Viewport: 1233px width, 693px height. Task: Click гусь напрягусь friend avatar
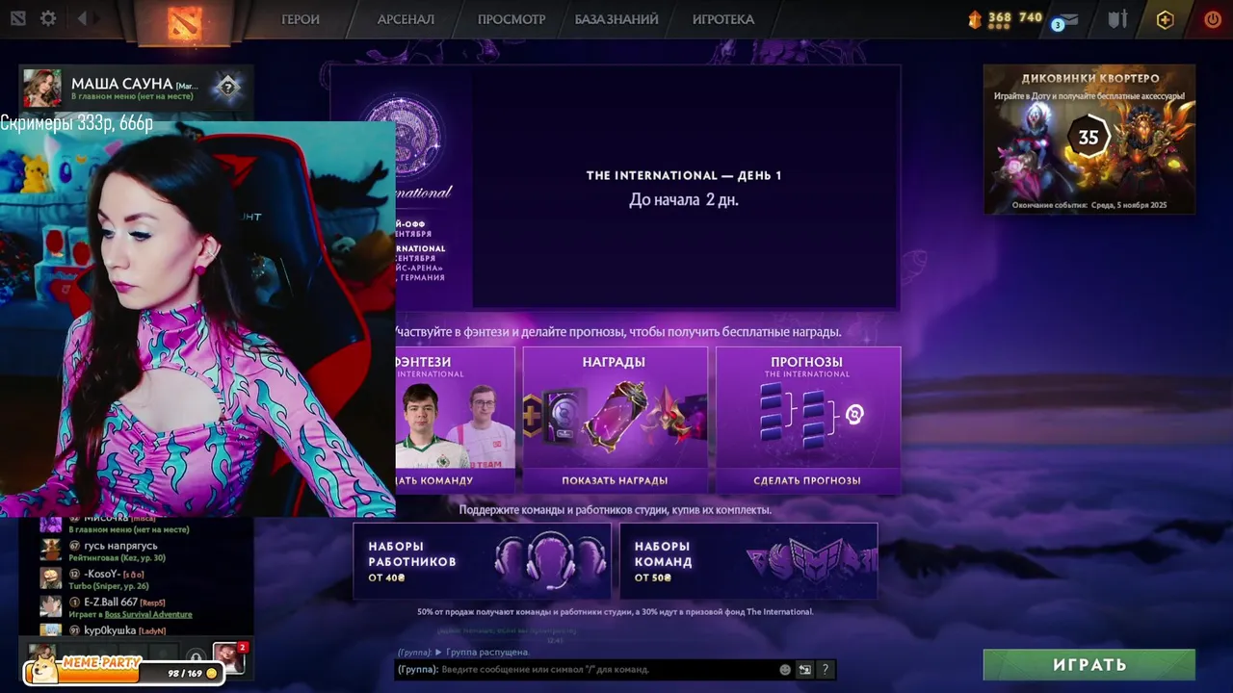tap(51, 551)
